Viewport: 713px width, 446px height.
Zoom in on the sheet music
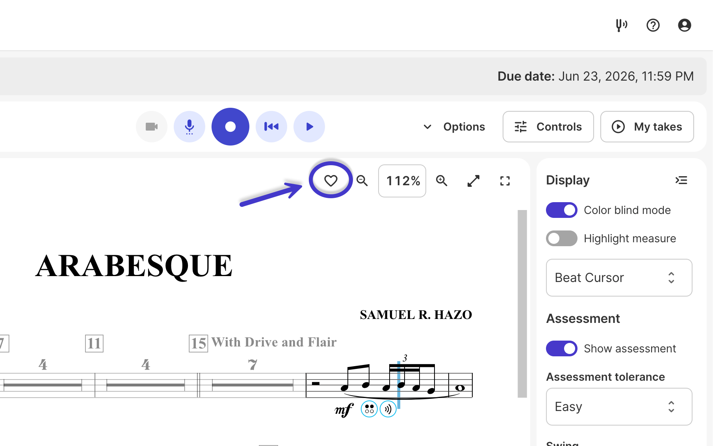(442, 181)
